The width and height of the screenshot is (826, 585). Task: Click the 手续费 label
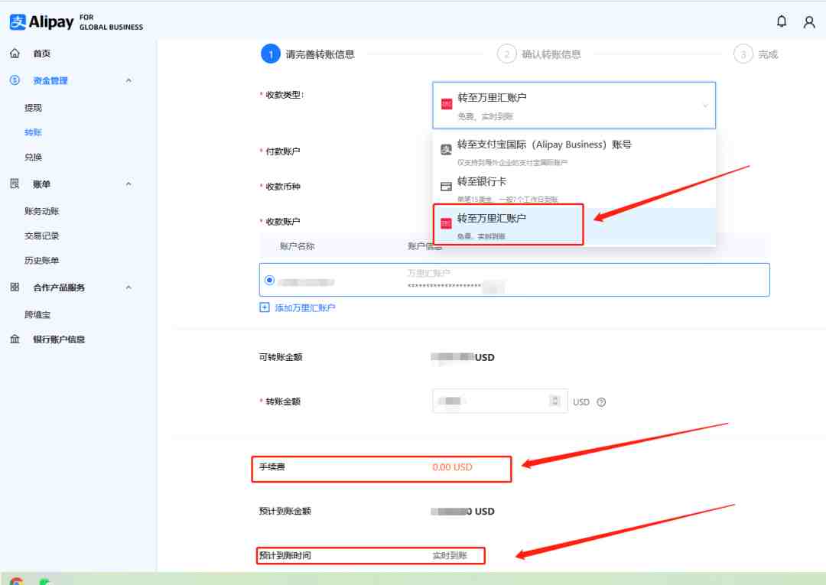(272, 467)
